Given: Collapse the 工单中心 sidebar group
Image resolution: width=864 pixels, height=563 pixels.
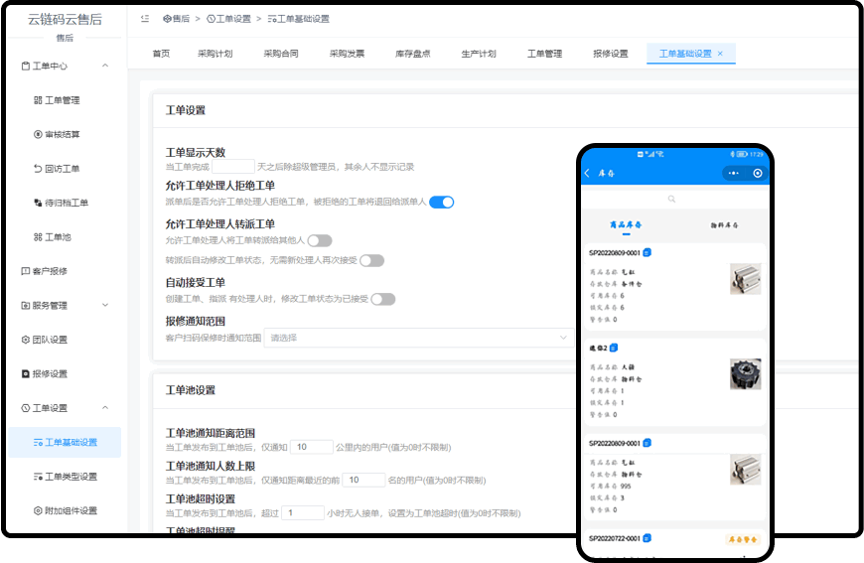Looking at the screenshot, I should point(105,66).
